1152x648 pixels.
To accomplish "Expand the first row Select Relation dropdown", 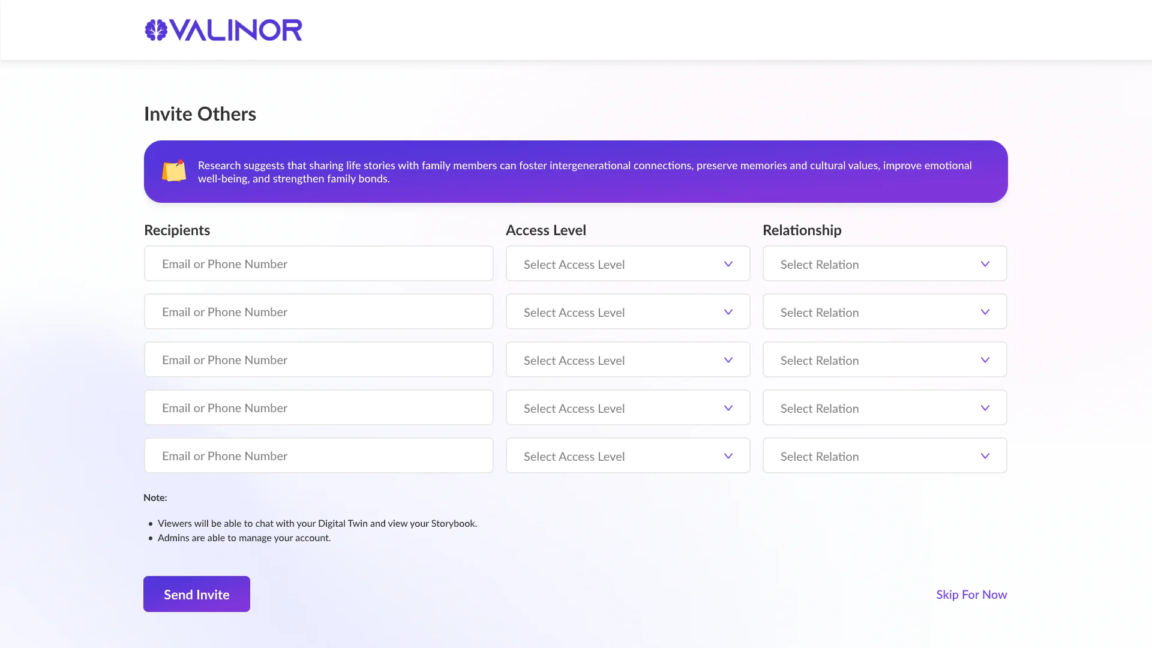I will (x=884, y=263).
